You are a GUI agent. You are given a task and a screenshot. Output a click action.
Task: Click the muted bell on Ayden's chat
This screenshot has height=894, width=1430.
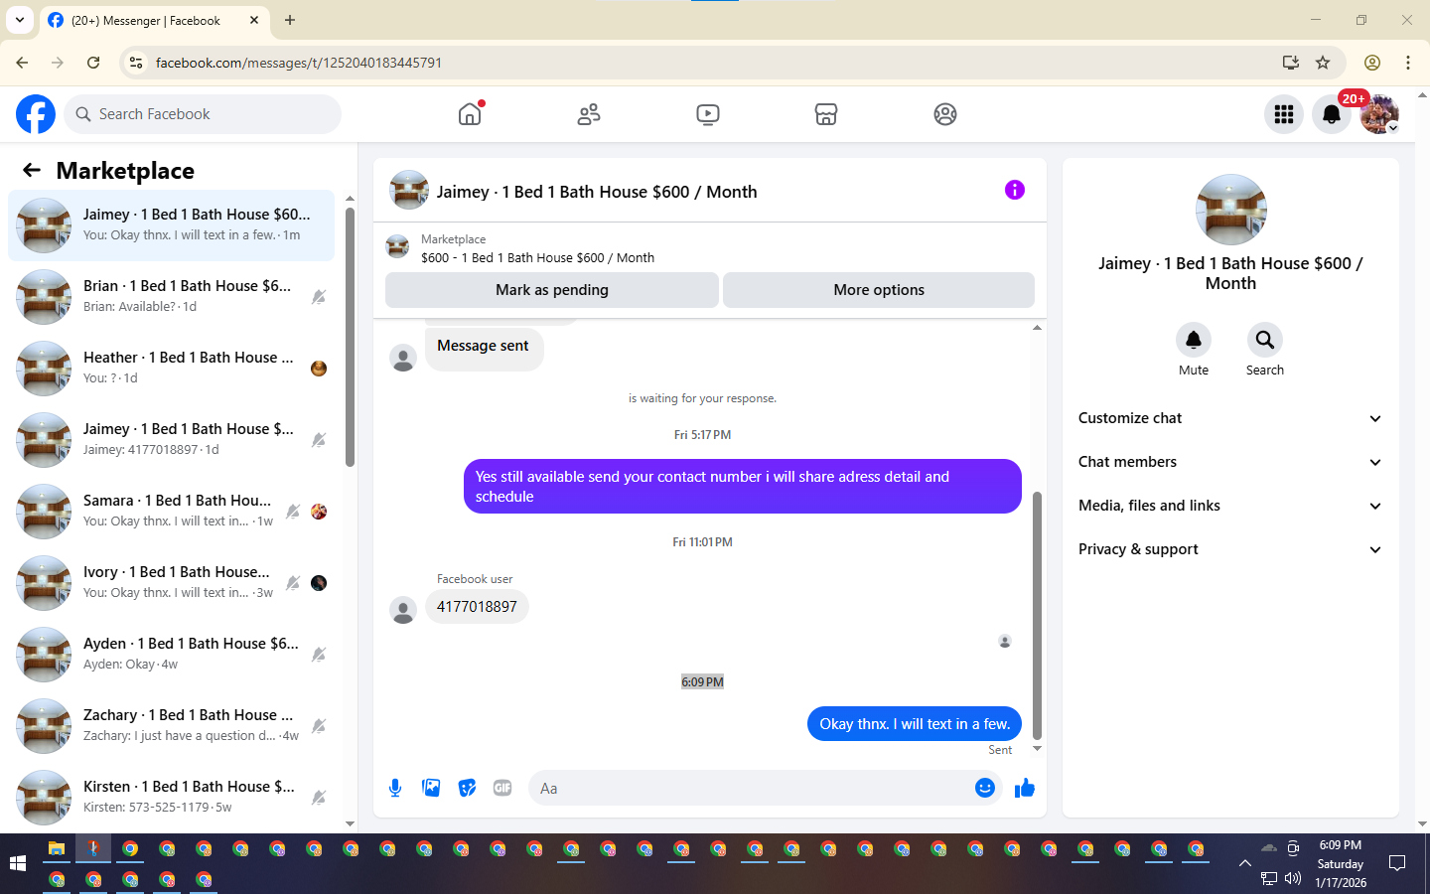(319, 655)
